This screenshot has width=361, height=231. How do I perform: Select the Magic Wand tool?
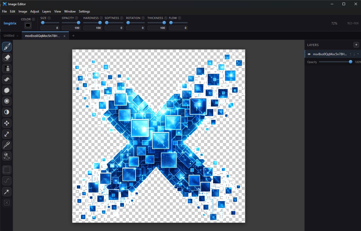(x=7, y=192)
